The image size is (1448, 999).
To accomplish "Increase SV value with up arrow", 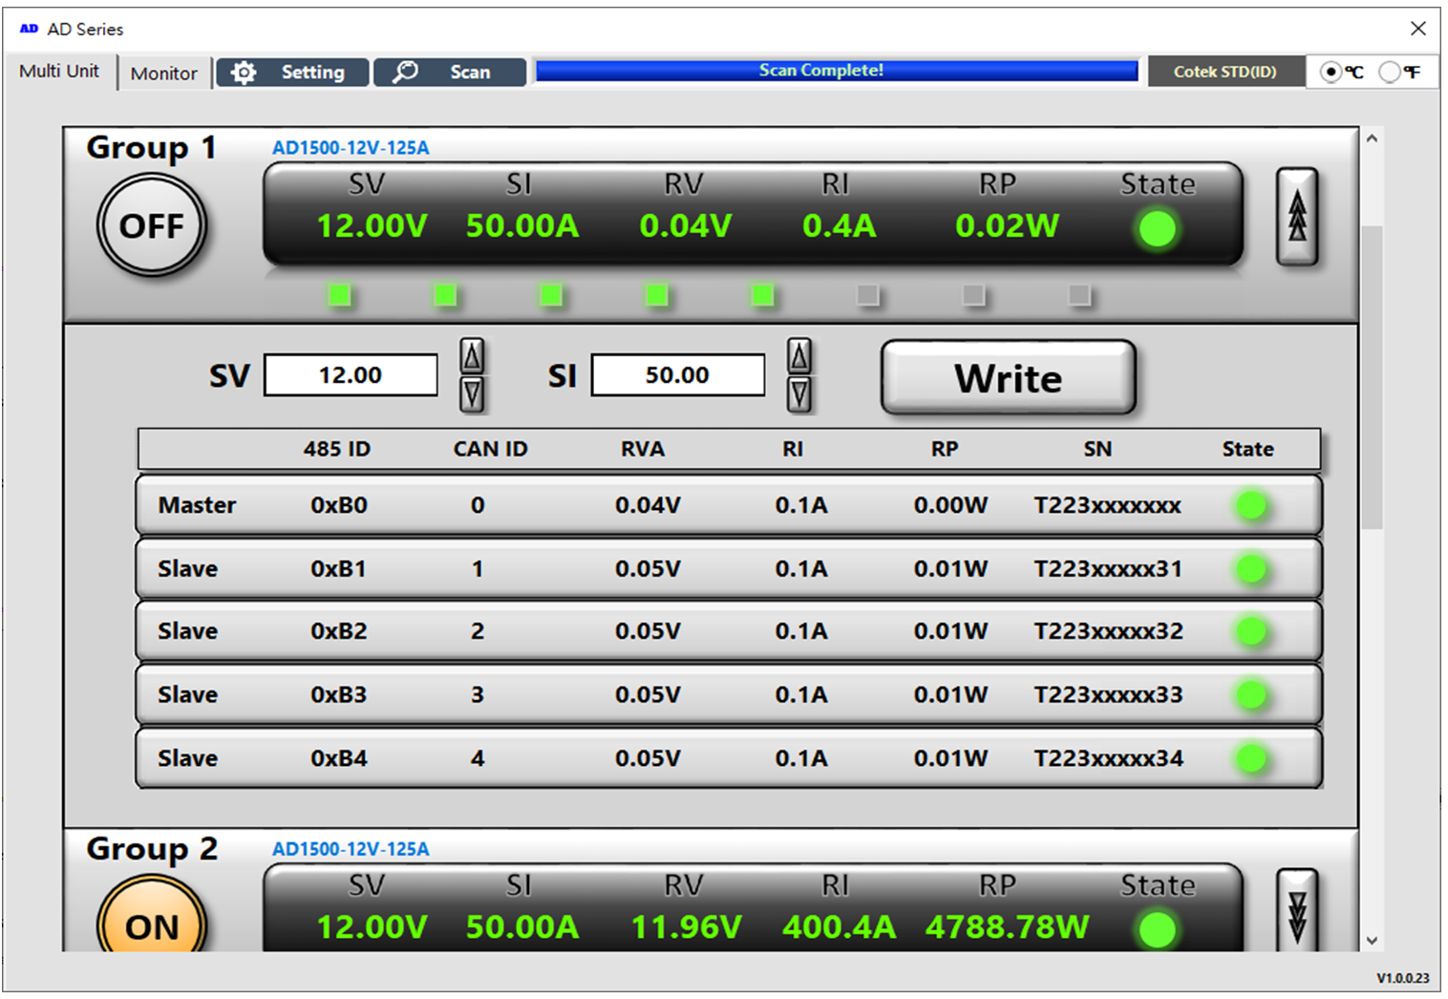I will point(472,356).
